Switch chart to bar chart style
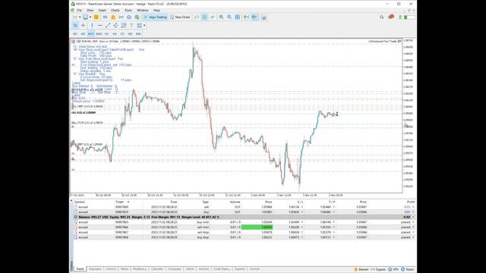Image resolution: width=486 pixels, height=273 pixels. tap(197, 17)
